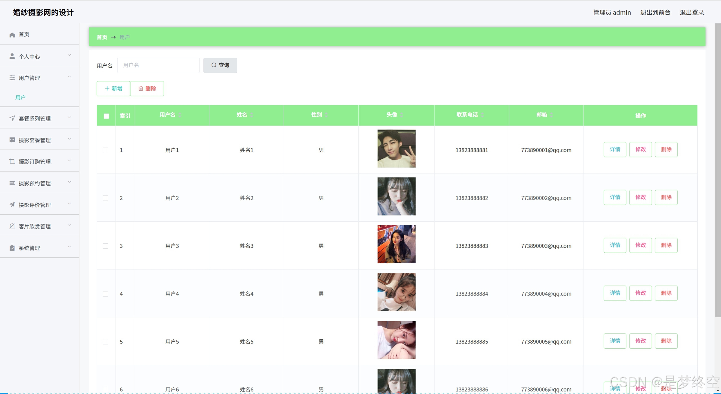The image size is (721, 394).
Task: Open the 用户 submenu item
Action: click(20, 97)
